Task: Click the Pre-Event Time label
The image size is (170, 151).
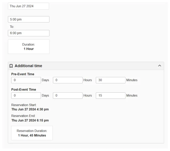Action: click(x=23, y=74)
